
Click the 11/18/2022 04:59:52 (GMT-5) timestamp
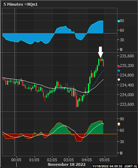[x=115, y=166]
